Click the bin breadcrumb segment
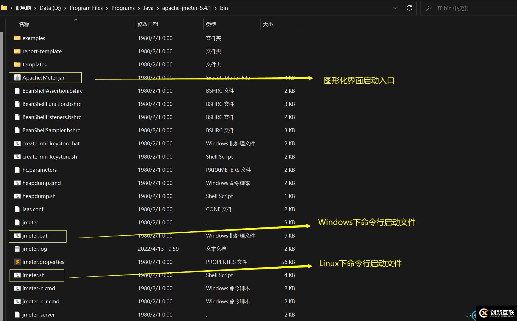The width and height of the screenshot is (517, 321). click(224, 8)
